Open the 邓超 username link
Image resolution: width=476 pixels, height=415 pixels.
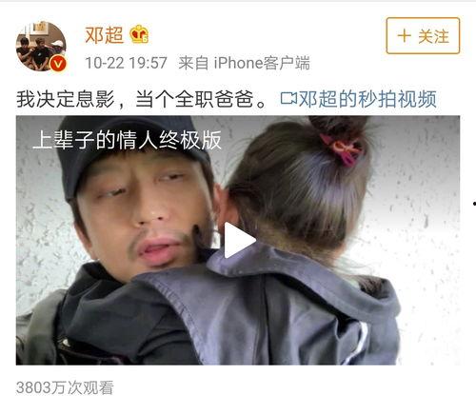(x=104, y=35)
